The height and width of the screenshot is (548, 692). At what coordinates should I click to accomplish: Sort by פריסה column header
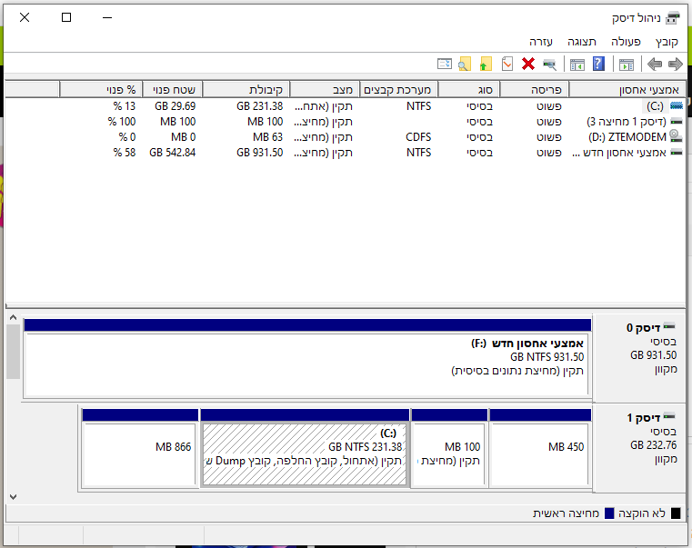point(534,90)
